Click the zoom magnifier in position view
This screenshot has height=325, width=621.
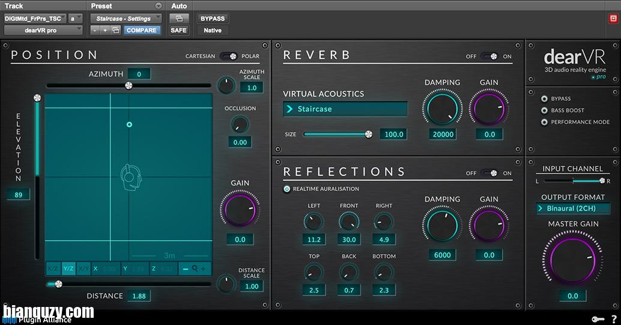(195, 269)
